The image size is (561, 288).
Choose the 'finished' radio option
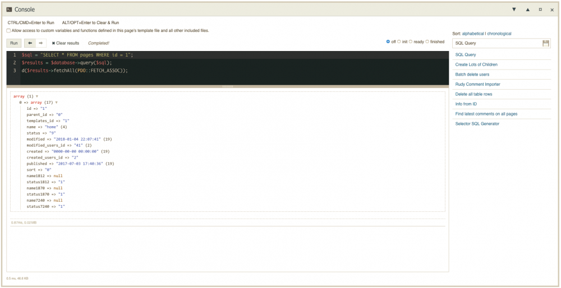[x=427, y=41]
